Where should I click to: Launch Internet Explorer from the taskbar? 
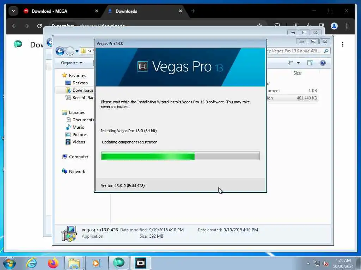point(31,263)
